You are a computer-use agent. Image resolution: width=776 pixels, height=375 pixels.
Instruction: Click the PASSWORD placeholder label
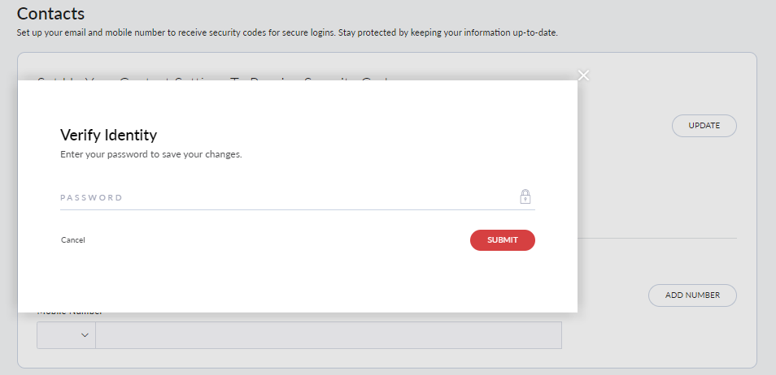point(91,197)
